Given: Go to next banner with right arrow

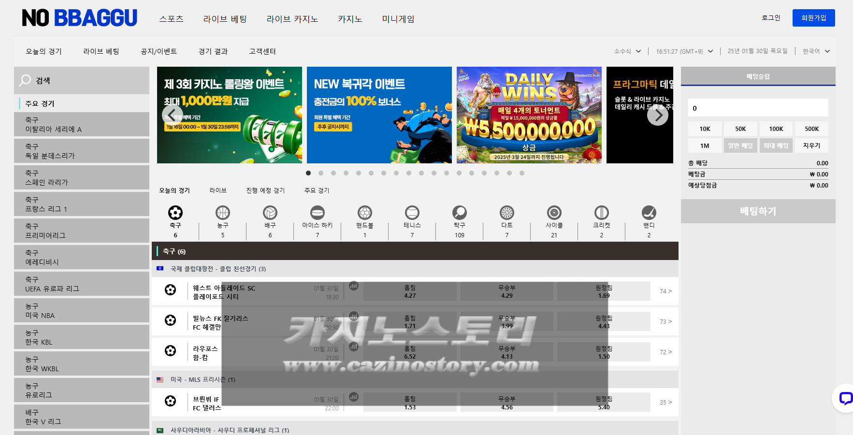Looking at the screenshot, I should coord(658,115).
